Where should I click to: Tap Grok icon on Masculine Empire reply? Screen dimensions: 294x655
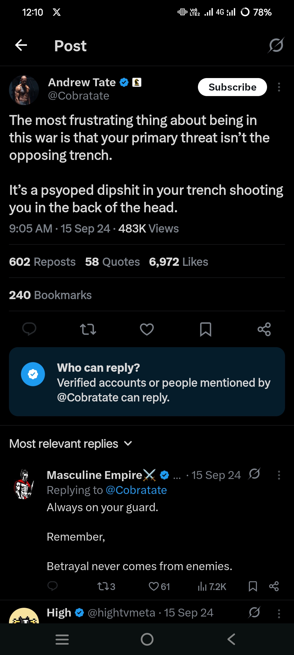254,474
